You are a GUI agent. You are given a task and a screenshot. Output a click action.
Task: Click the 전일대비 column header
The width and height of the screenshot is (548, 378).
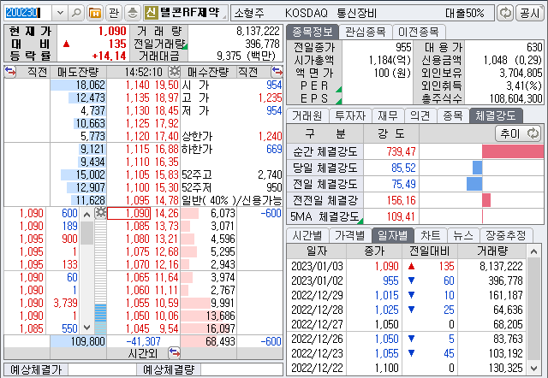[430, 251]
